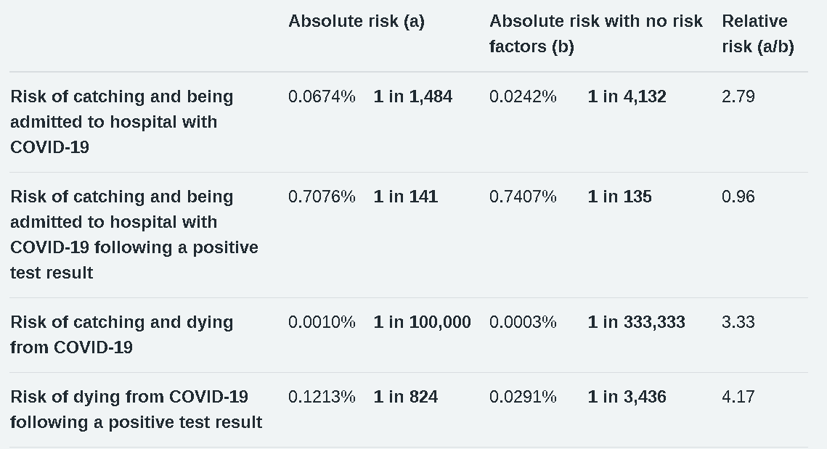Click the "Relative risk (a/b)" column header

tap(757, 33)
